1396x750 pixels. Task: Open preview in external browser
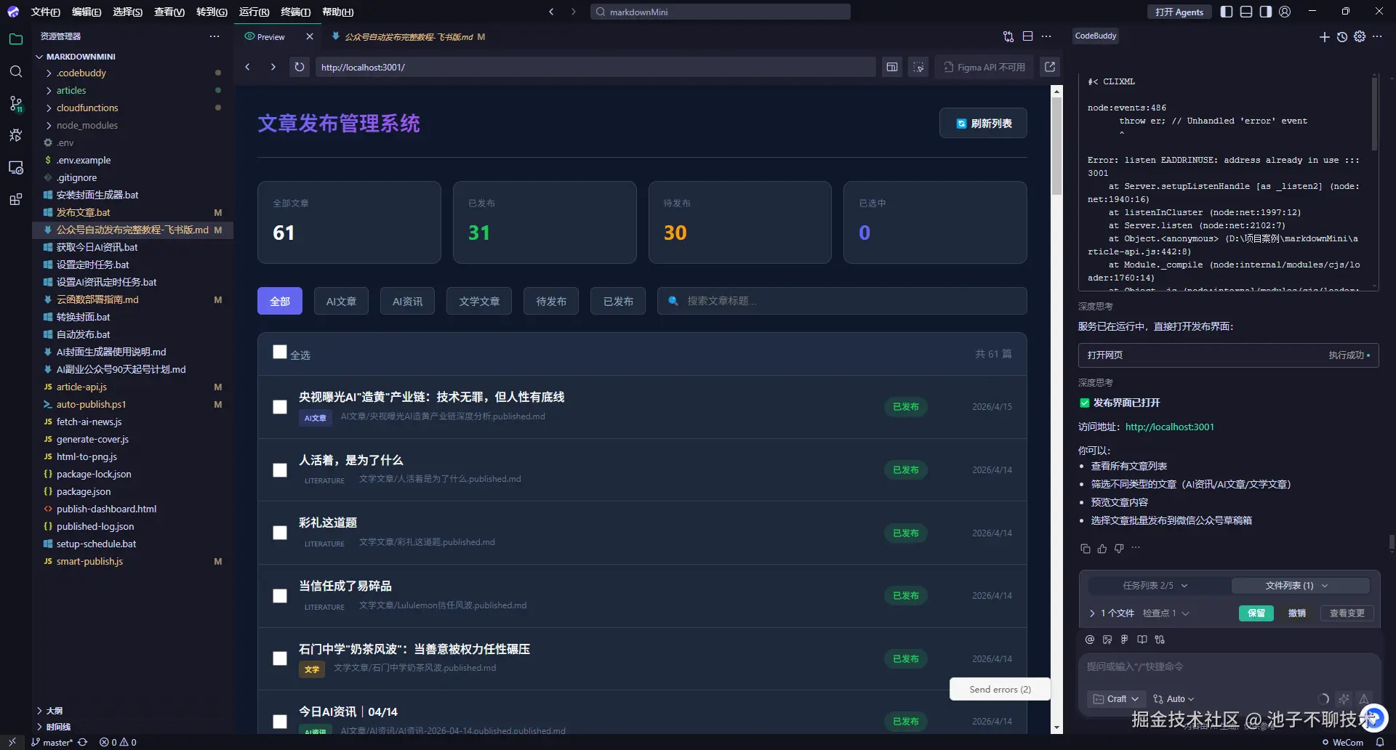pos(1049,67)
